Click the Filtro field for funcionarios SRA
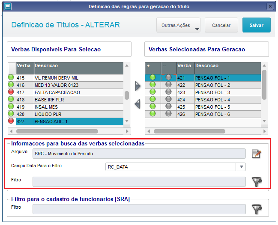This screenshot has width=278, height=225. tap(139, 209)
